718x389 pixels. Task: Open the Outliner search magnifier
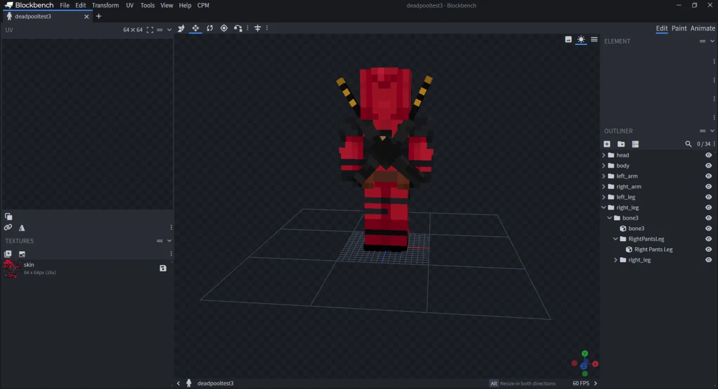tap(688, 144)
